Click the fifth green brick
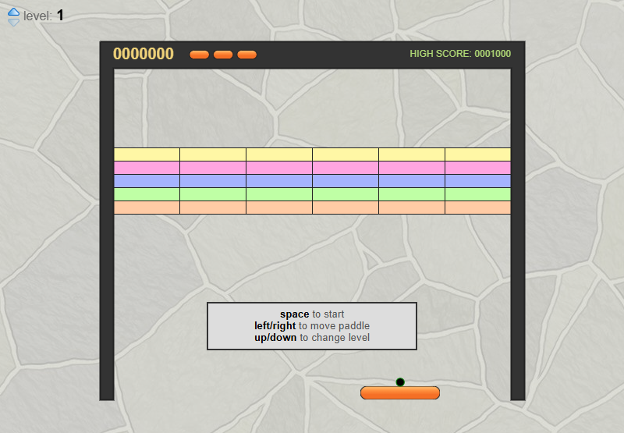 [412, 194]
